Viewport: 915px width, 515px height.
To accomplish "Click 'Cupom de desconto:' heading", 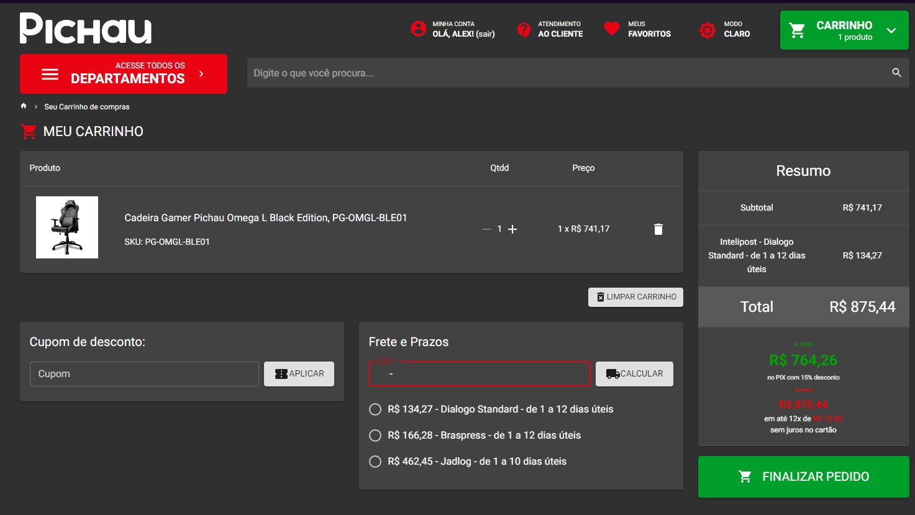I will 87,342.
